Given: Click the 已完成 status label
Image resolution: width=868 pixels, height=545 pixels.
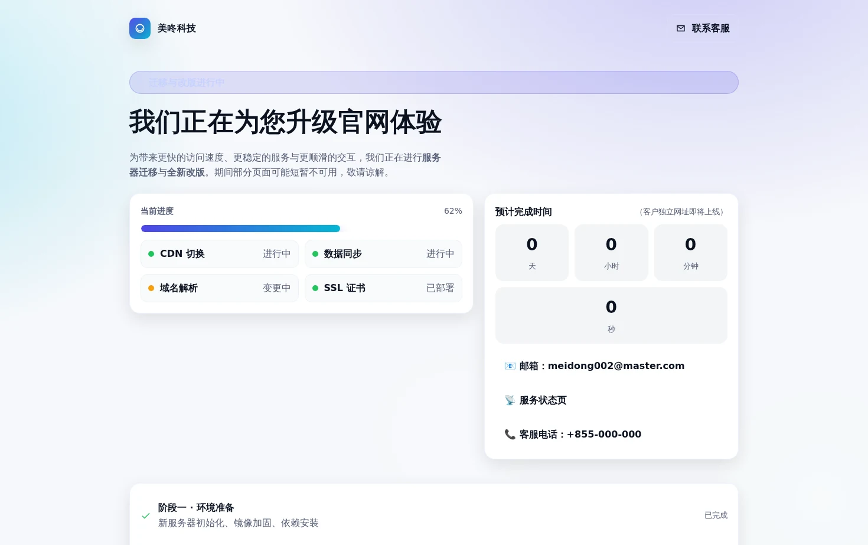Looking at the screenshot, I should pyautogui.click(x=716, y=515).
